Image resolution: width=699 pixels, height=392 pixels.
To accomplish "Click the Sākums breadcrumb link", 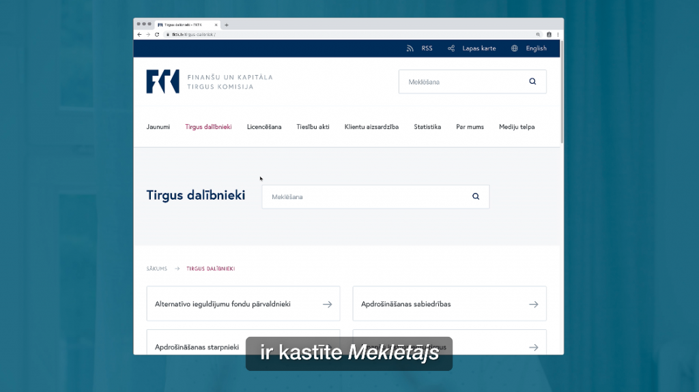I will (x=157, y=269).
